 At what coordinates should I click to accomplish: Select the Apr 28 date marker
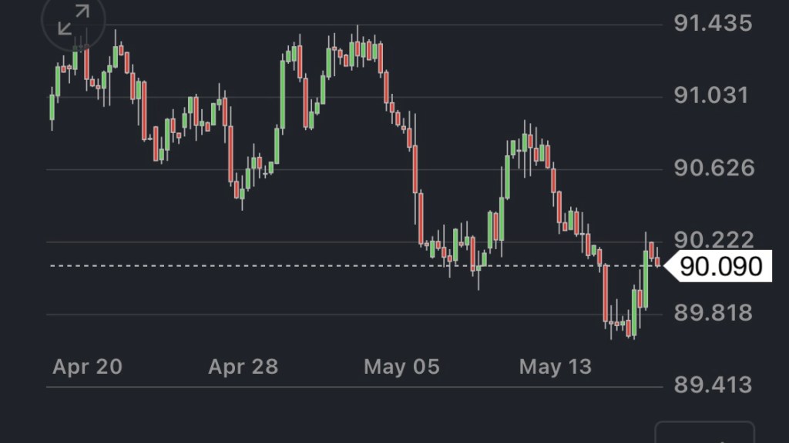click(243, 367)
